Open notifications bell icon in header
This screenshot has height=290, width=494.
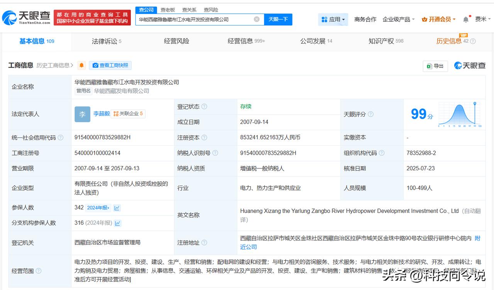[466, 19]
